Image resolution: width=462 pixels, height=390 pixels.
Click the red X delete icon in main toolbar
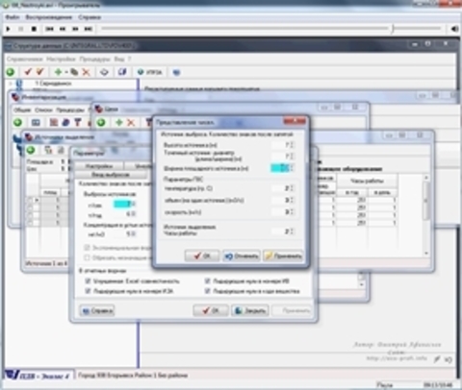[x=86, y=72]
